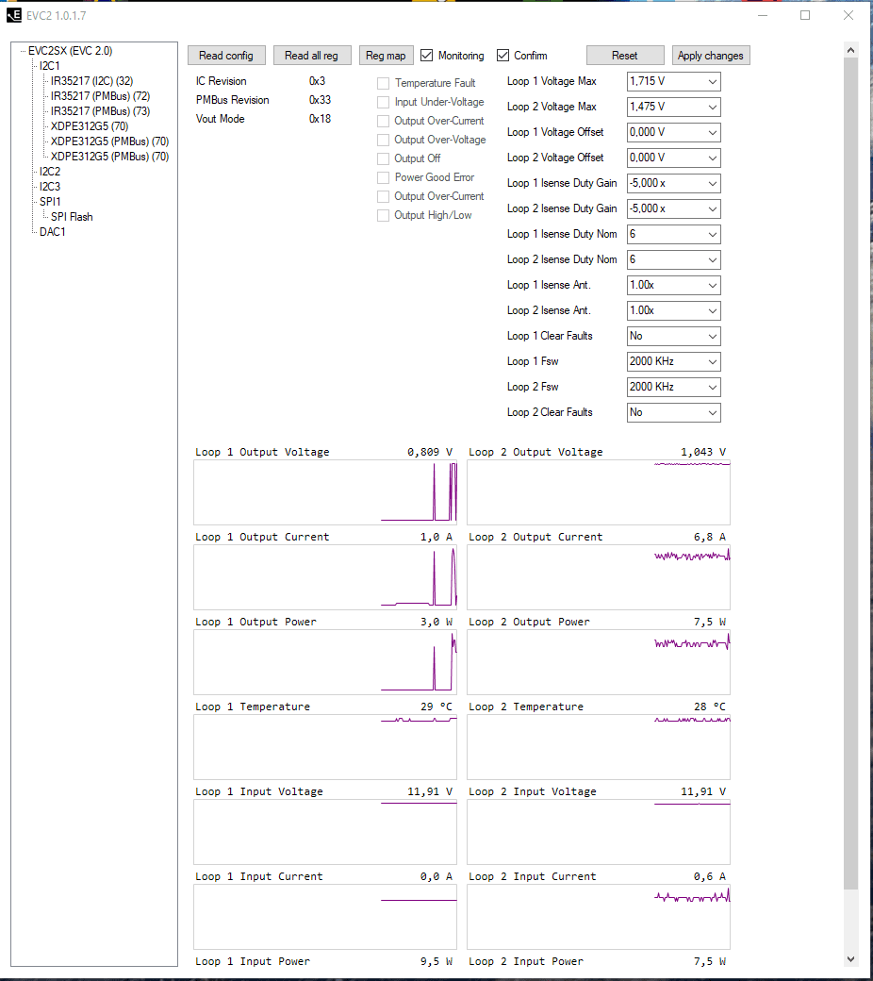Click the Loop 2 Output Voltage graph
This screenshot has height=981, width=873.
point(599,492)
